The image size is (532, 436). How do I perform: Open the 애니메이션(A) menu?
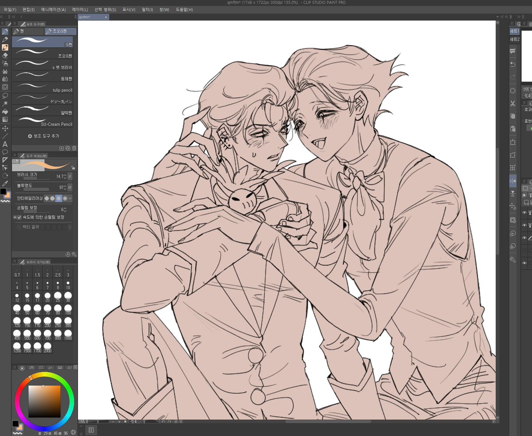coord(53,9)
